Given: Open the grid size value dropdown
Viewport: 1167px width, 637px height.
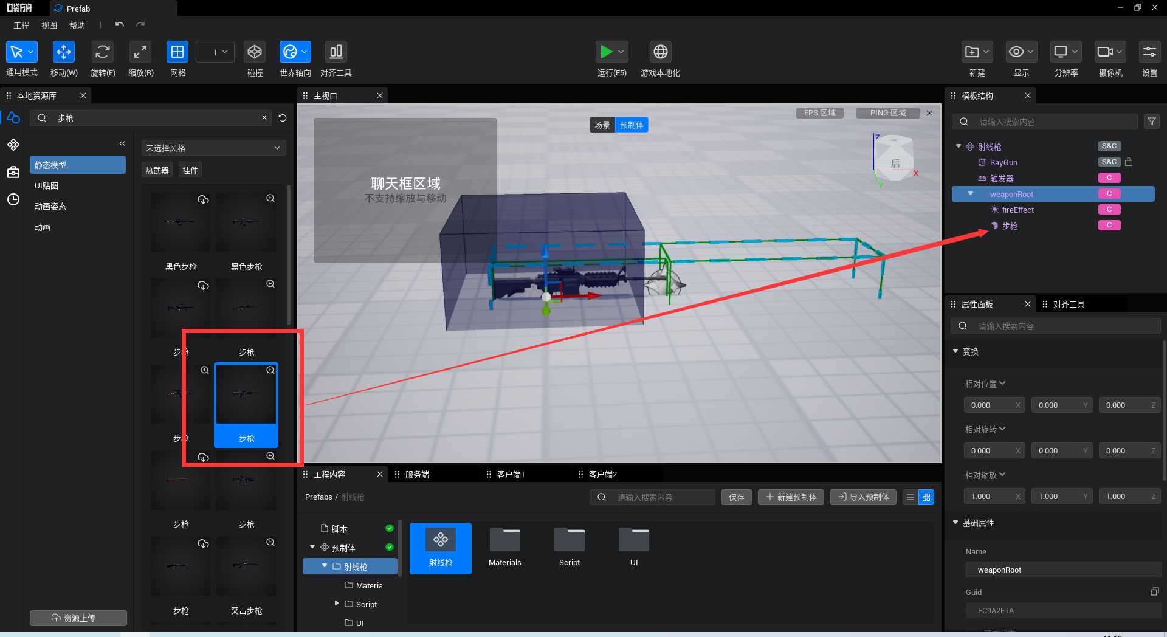Looking at the screenshot, I should [x=216, y=52].
